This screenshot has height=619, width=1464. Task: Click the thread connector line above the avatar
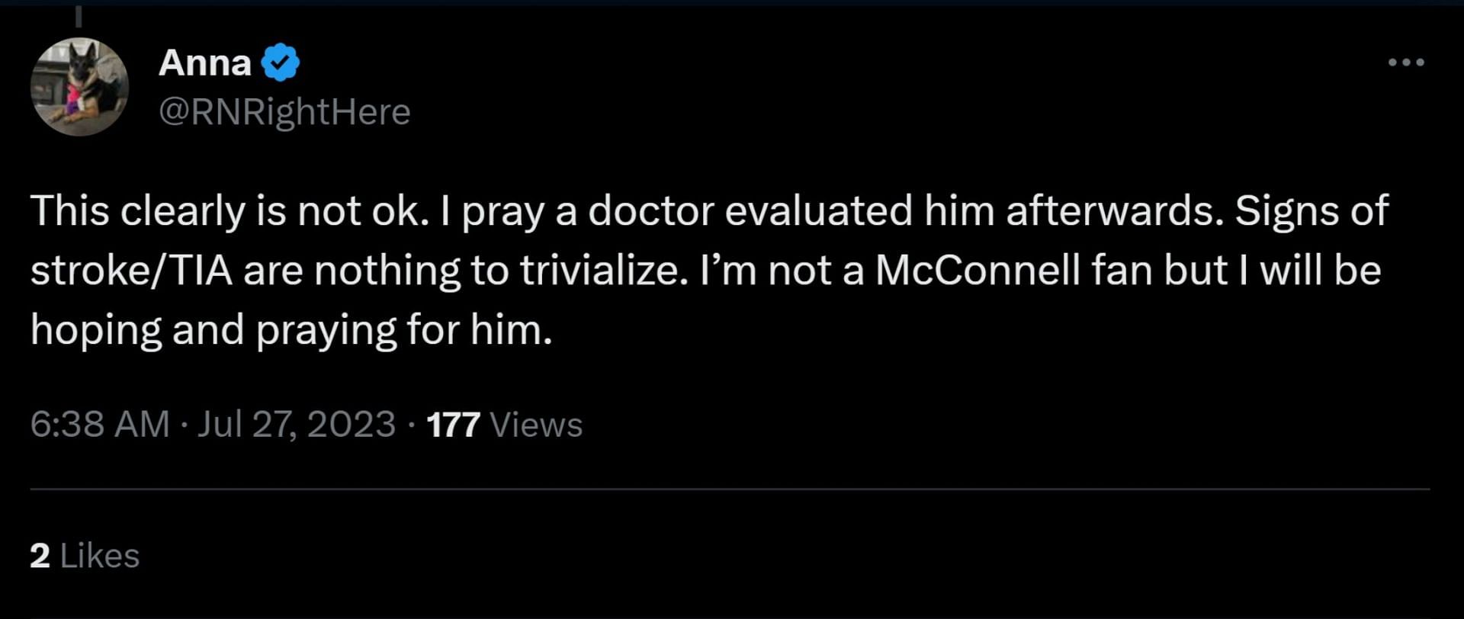click(79, 15)
